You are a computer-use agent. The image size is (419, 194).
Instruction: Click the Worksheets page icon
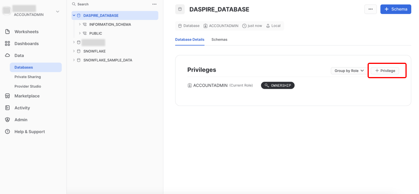coord(7,32)
